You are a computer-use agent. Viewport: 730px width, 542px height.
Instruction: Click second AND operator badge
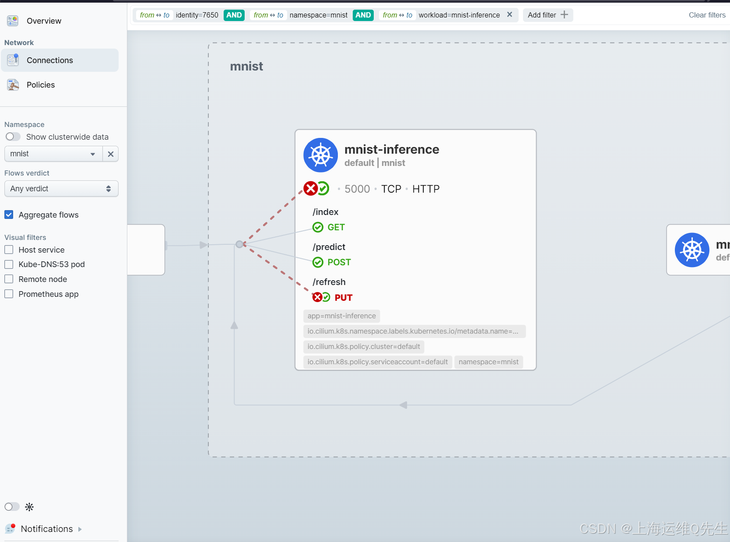(363, 15)
